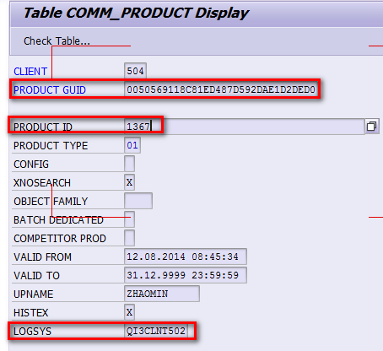
Task: Toggle the CONFIG checkbox field
Action: (x=129, y=164)
